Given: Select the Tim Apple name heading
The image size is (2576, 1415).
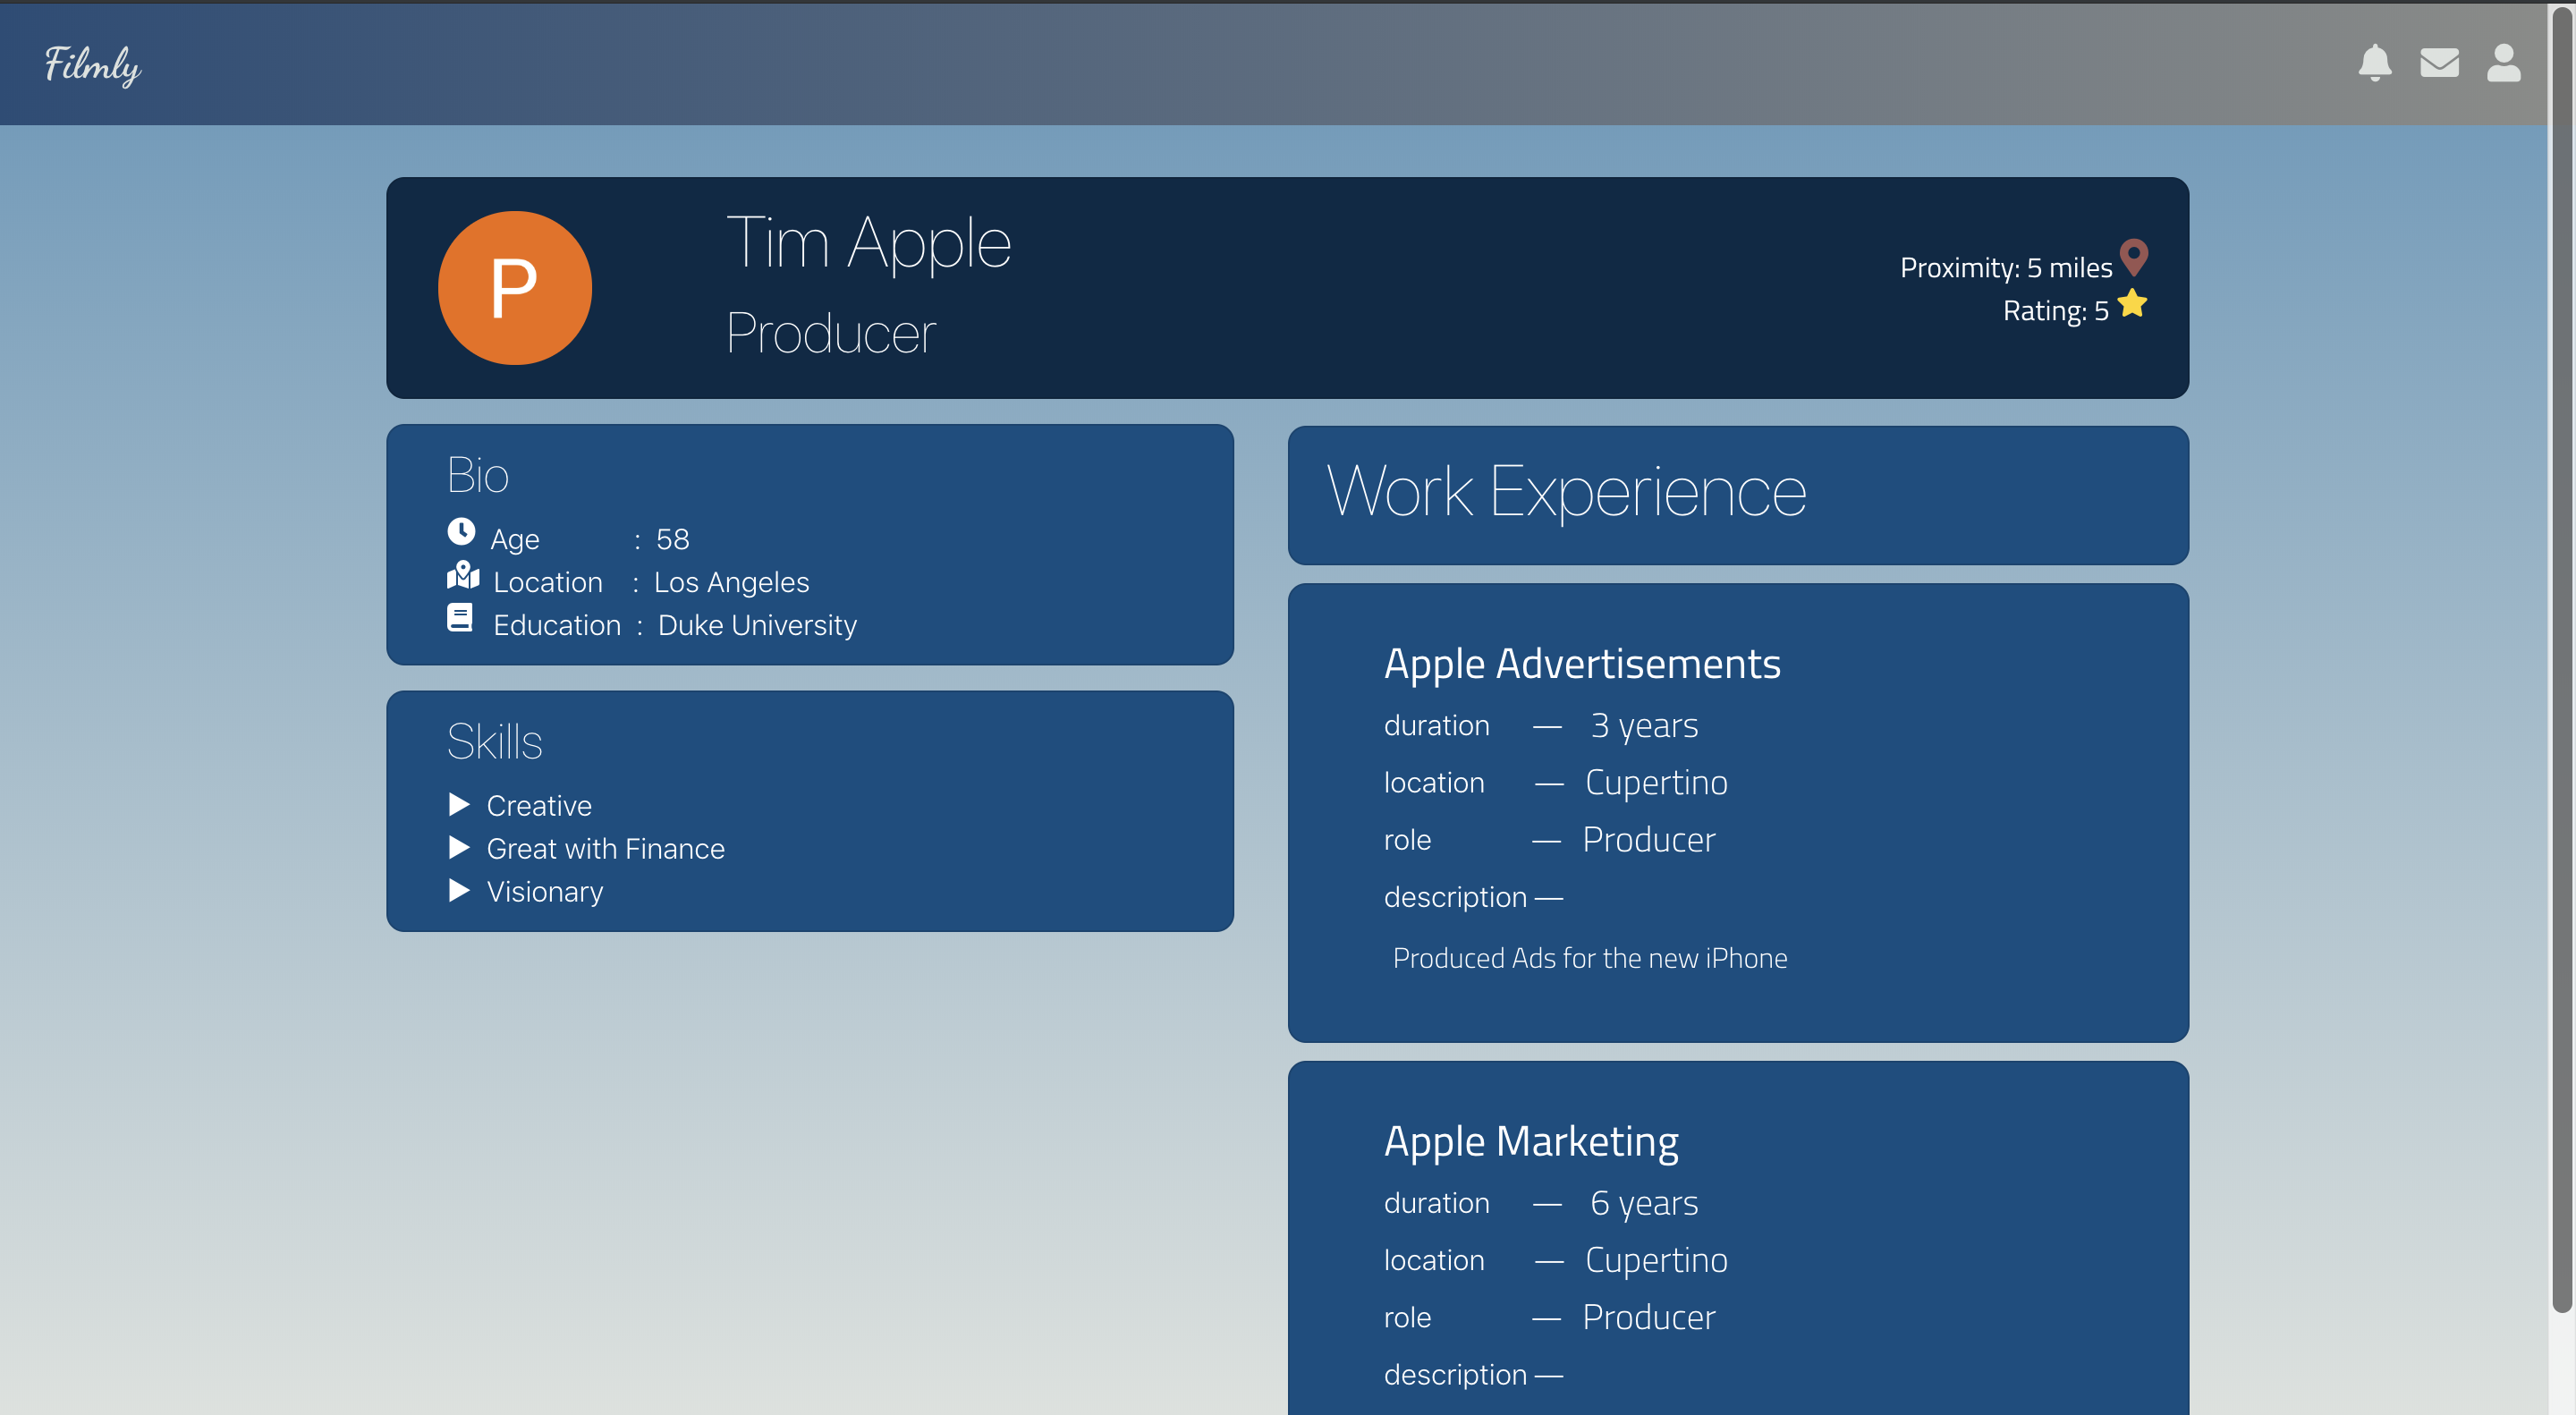Looking at the screenshot, I should [868, 243].
